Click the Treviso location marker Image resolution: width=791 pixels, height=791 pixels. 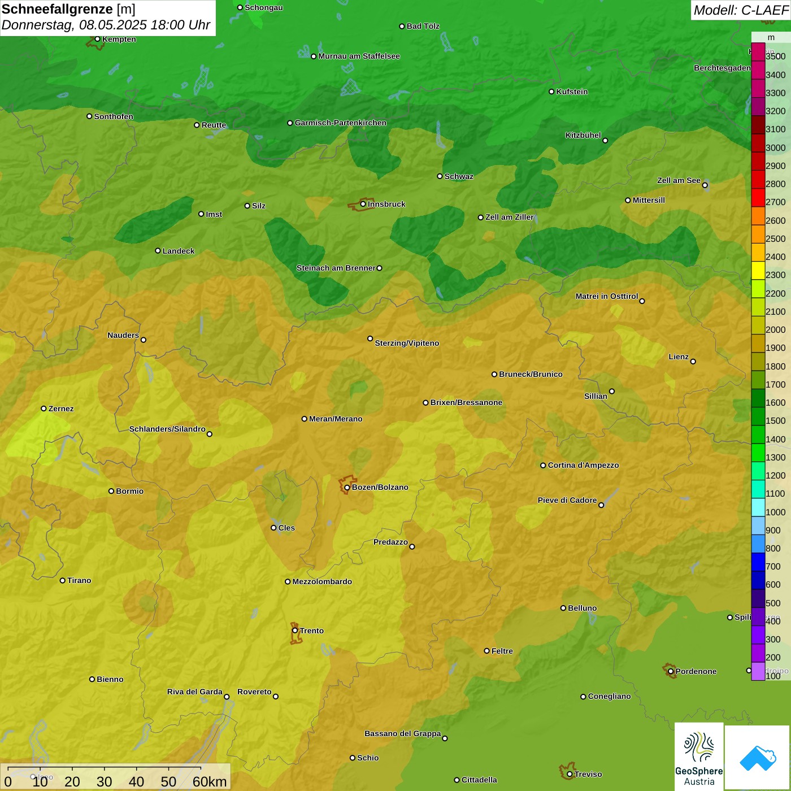point(570,774)
